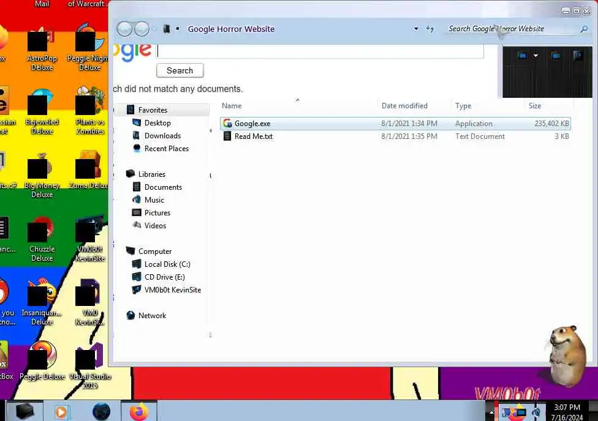Open VM0b0t KevinSite under Computer
This screenshot has height=421, width=598.
tap(172, 290)
